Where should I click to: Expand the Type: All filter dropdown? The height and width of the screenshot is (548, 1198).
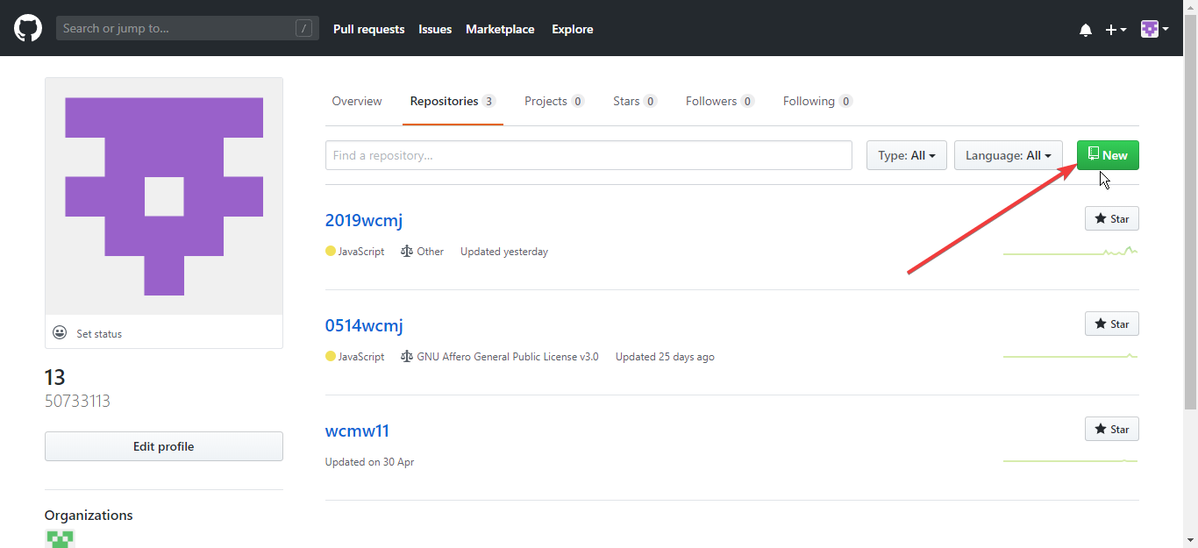pyautogui.click(x=906, y=155)
